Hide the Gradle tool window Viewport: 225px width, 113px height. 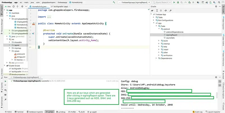click(x=220, y=6)
